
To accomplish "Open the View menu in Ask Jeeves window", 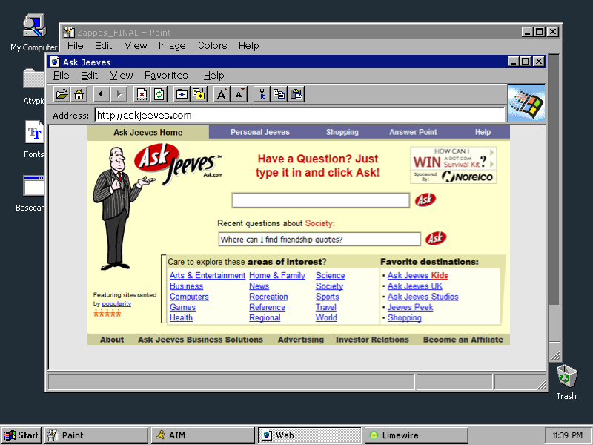I will point(122,76).
